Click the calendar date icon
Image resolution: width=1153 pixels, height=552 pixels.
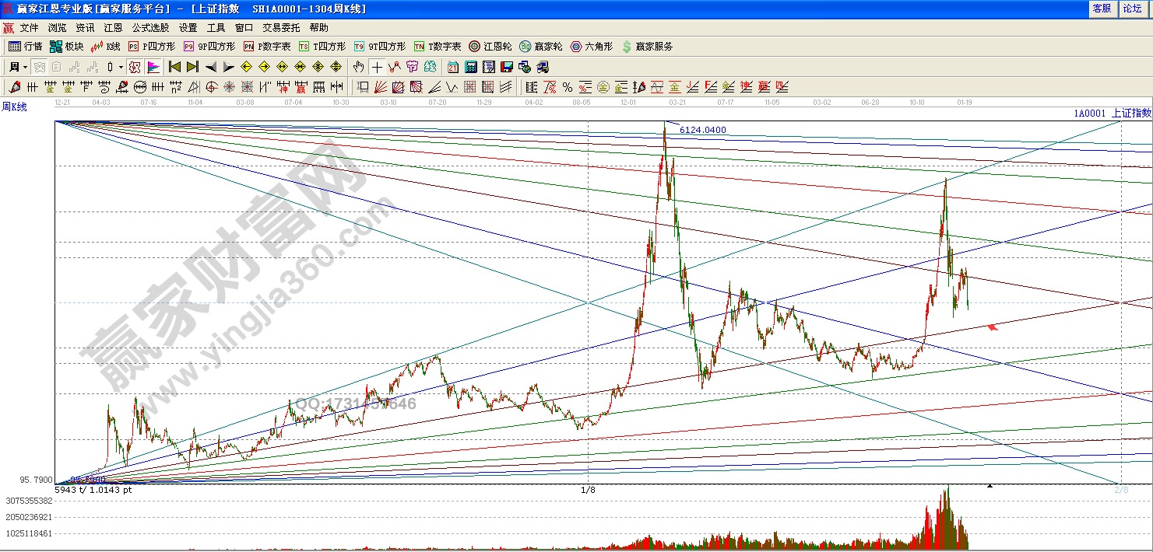click(453, 67)
